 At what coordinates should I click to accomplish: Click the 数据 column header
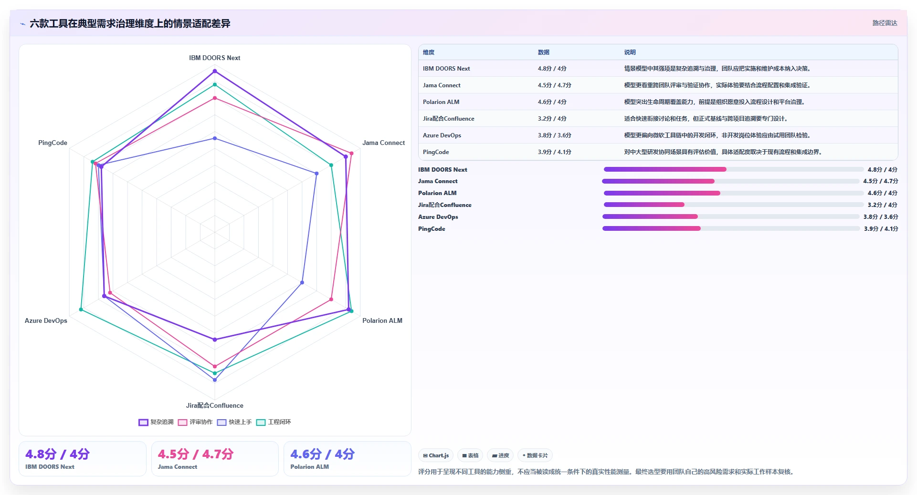(x=544, y=52)
